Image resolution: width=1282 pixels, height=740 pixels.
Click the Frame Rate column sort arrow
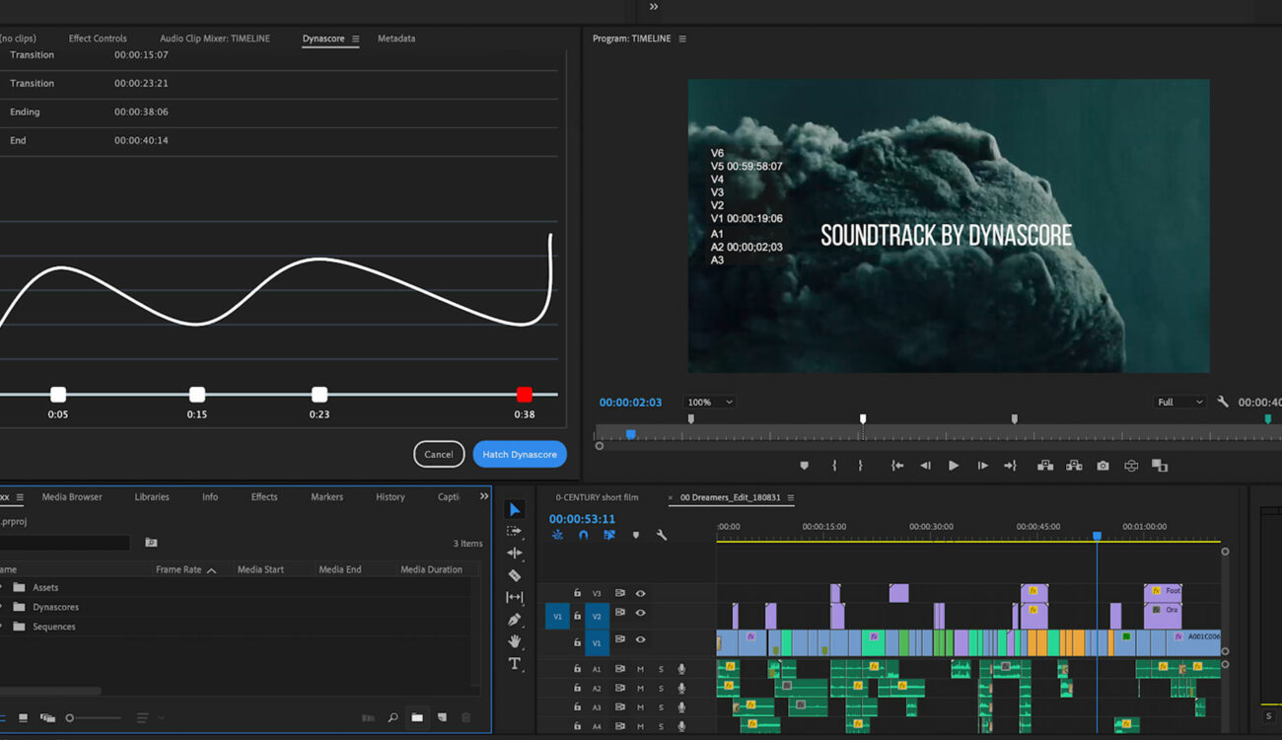tap(211, 570)
